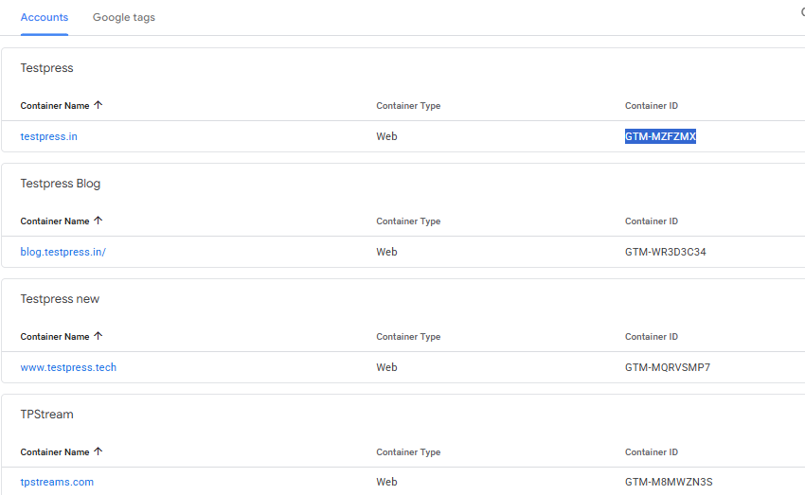Viewport: 805px width, 495px height.
Task: Click container ID GTM-MQRVSMP7
Action: pyautogui.click(x=667, y=367)
